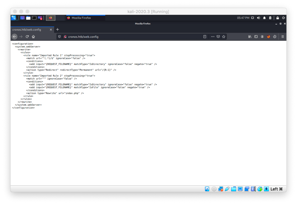The height and width of the screenshot is (205, 297).
Task: Open the Firefox account icon
Action: pos(262,36)
